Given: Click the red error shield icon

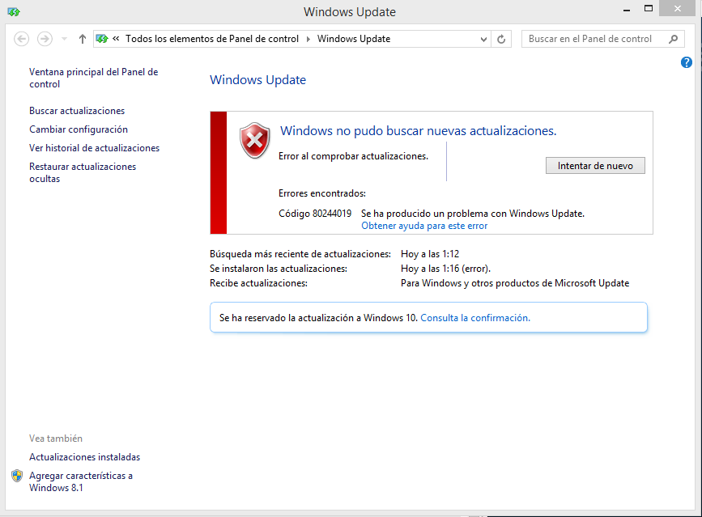Looking at the screenshot, I should (255, 141).
